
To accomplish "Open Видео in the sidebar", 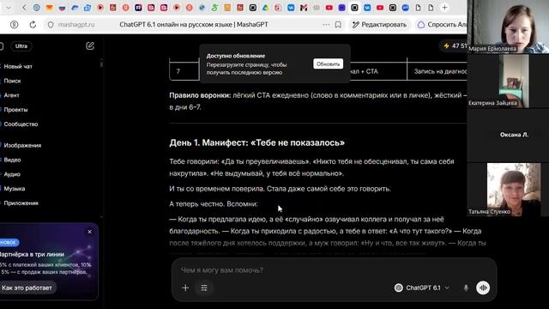I will coord(12,160).
